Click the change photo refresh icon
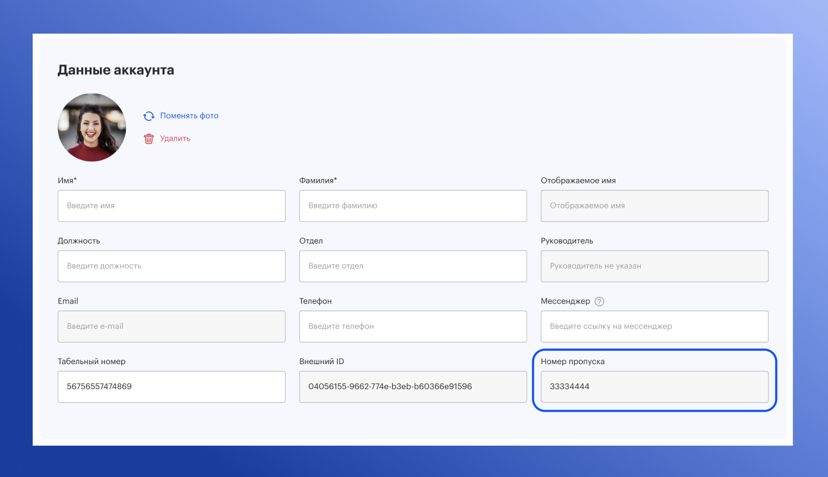This screenshot has height=477, width=828. click(x=148, y=116)
